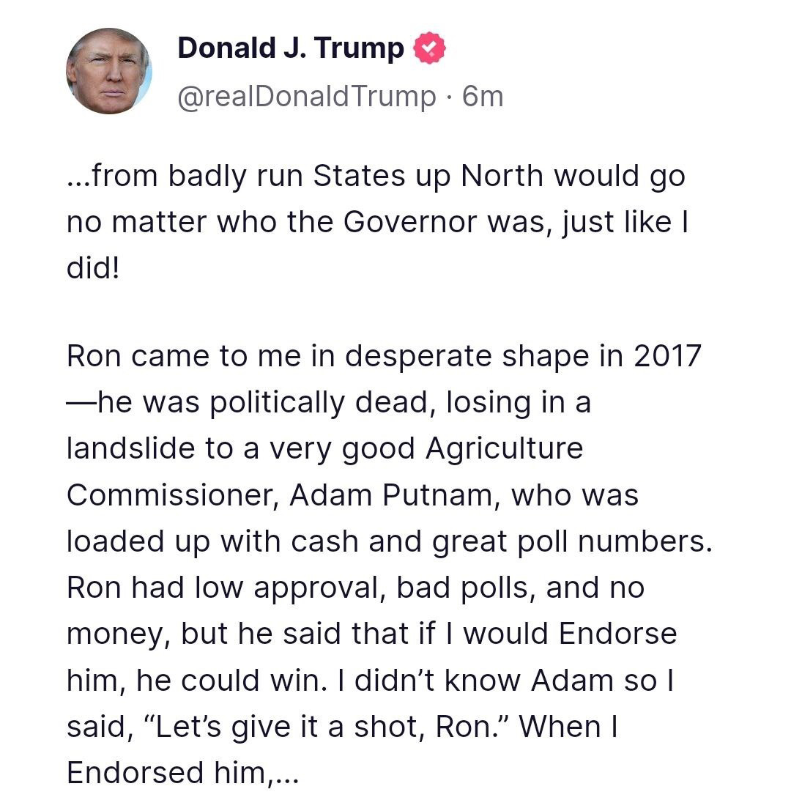This screenshot has width=791, height=800.
Task: Click the word 'Commissioner,' in the post
Action: (x=173, y=495)
